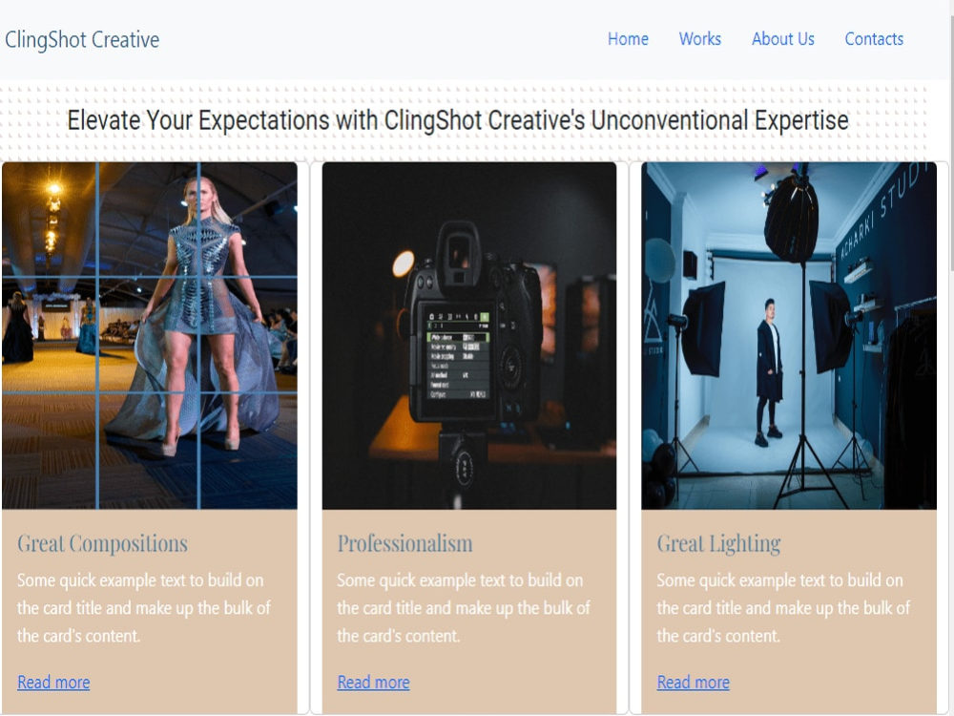The height and width of the screenshot is (716, 954).
Task: Select the Great Compositions card title
Action: 102,543
